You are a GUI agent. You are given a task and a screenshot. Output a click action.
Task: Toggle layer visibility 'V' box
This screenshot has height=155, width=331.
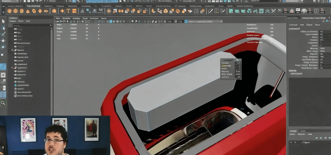point(291,142)
